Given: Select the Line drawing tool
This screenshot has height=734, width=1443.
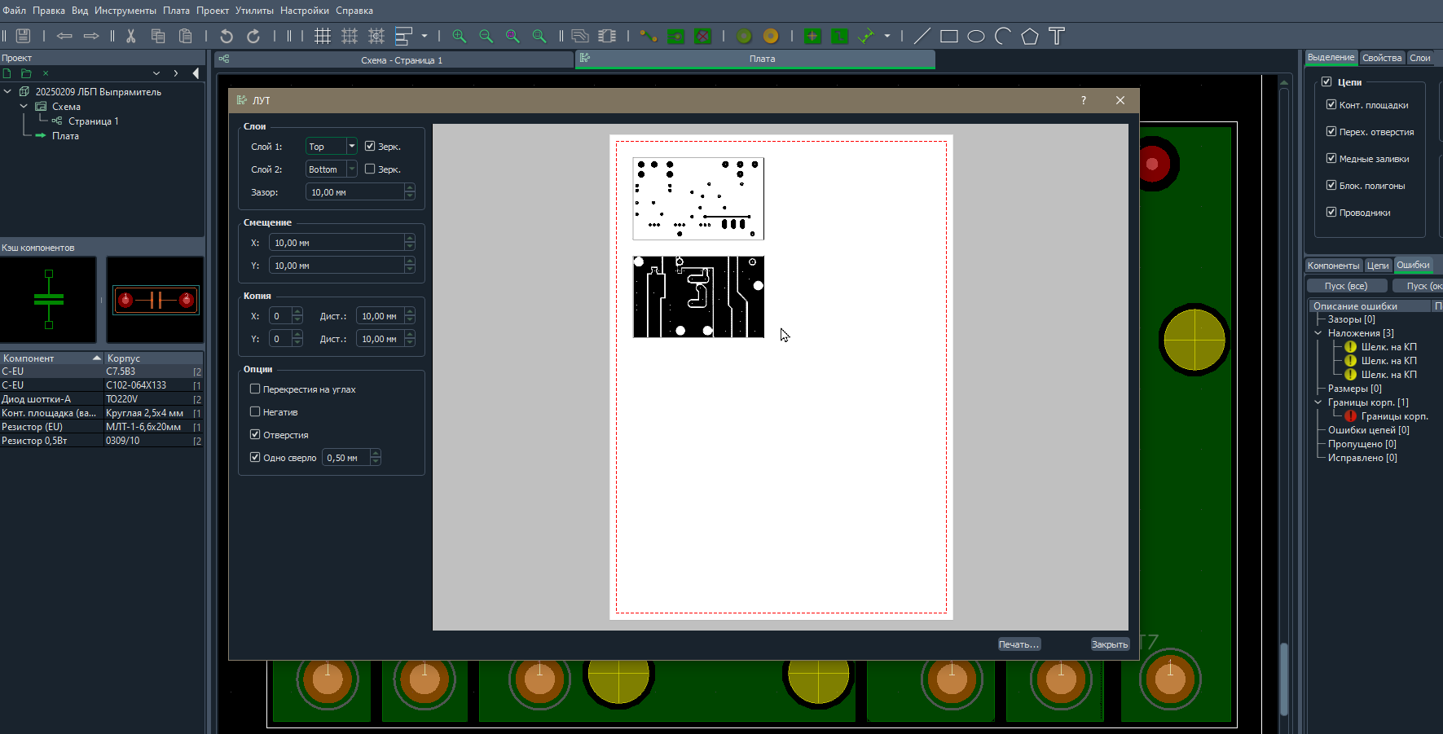Looking at the screenshot, I should coord(922,36).
